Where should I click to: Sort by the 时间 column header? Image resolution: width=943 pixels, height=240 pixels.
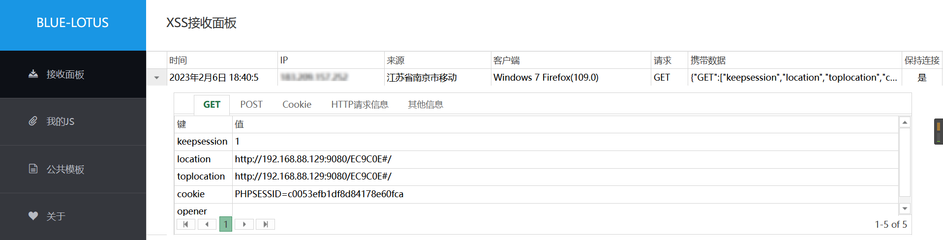tap(222, 60)
